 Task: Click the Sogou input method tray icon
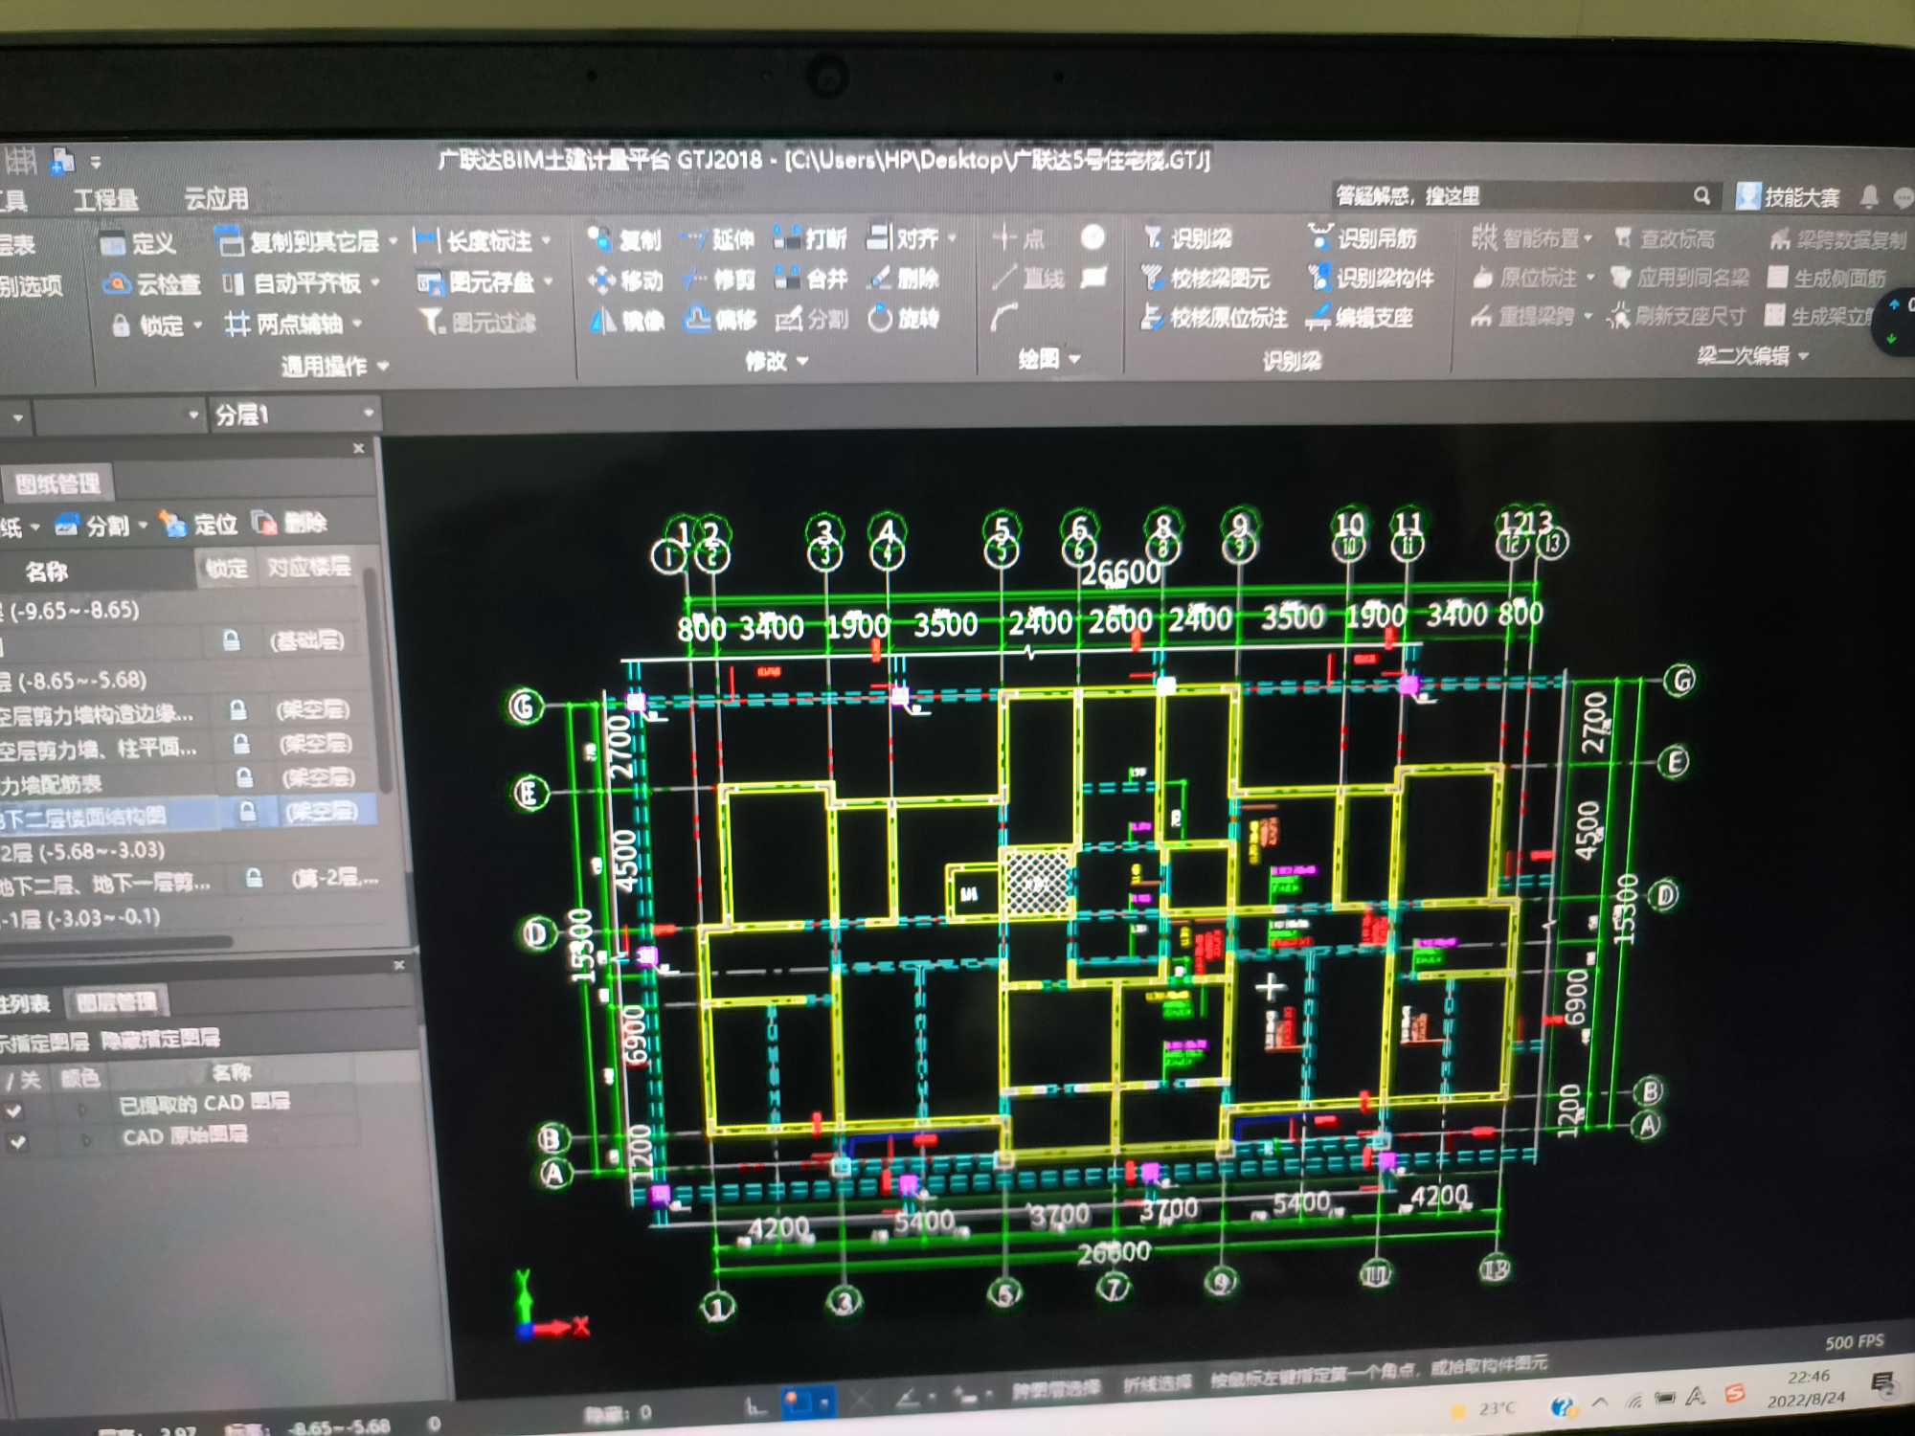pyautogui.click(x=1734, y=1394)
